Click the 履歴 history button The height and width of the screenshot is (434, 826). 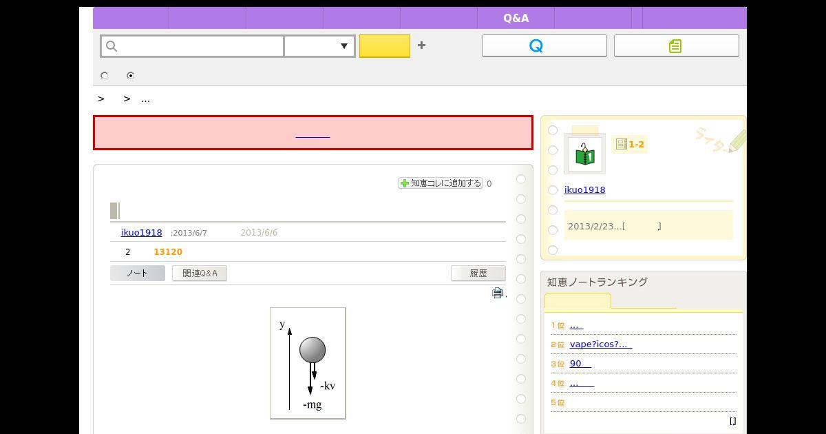point(478,273)
